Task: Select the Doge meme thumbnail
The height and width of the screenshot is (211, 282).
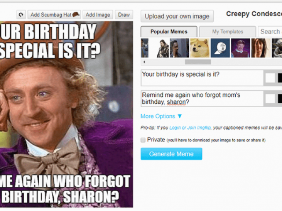Action: [x=200, y=48]
